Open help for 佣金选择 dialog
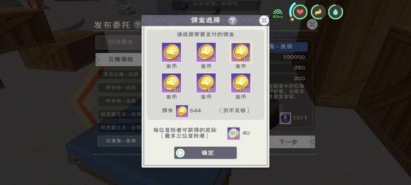411x185 pixels. (232, 21)
